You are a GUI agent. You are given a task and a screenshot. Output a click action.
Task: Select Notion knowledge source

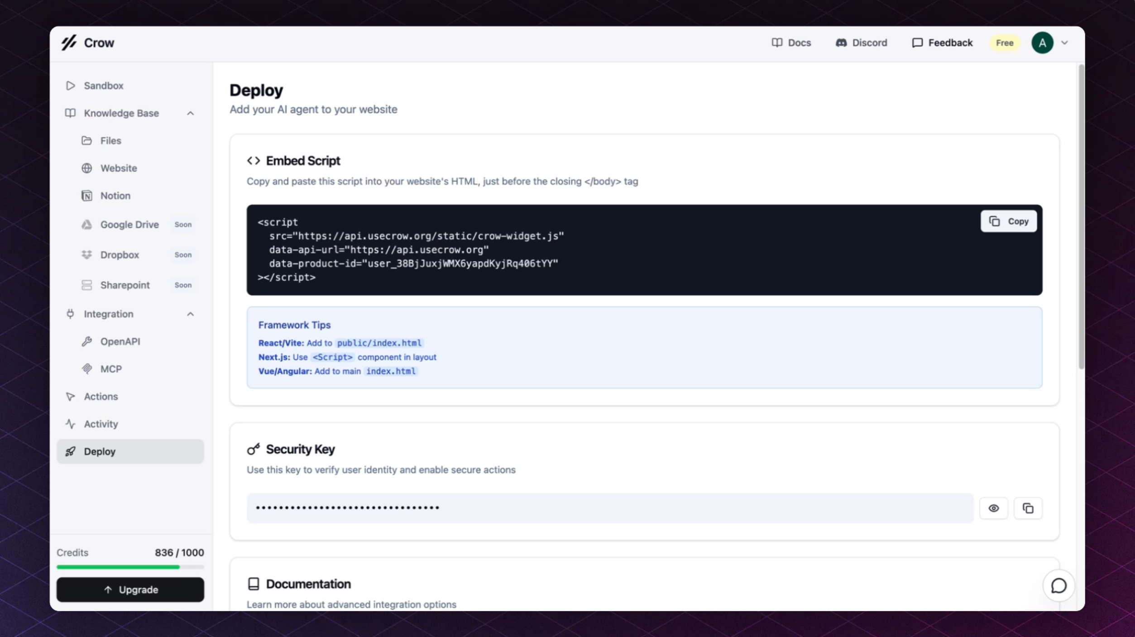point(115,196)
